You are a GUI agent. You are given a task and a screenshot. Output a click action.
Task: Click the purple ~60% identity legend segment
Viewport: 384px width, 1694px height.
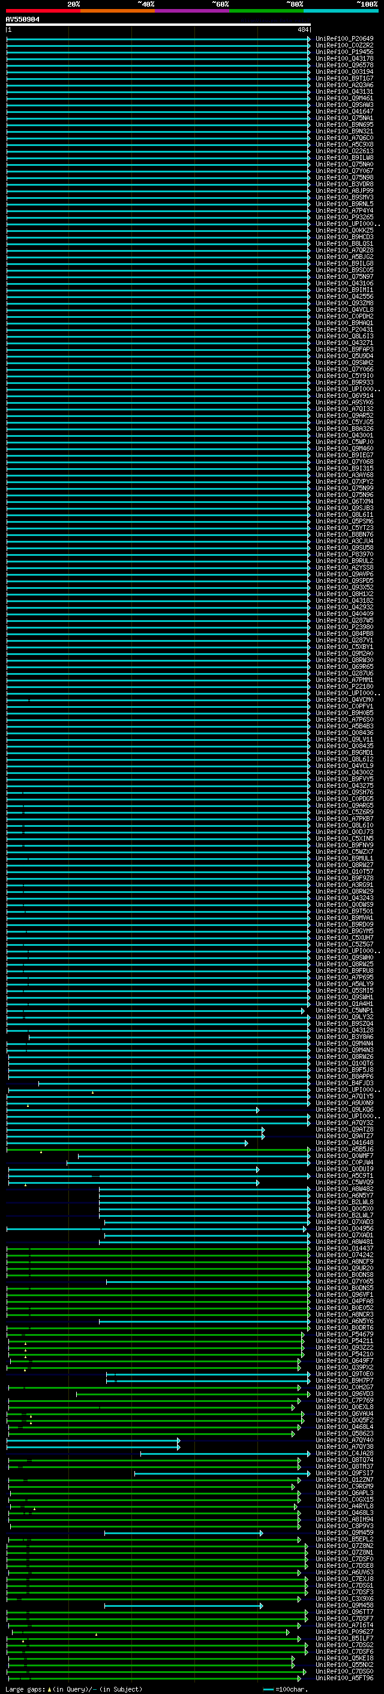193,11
